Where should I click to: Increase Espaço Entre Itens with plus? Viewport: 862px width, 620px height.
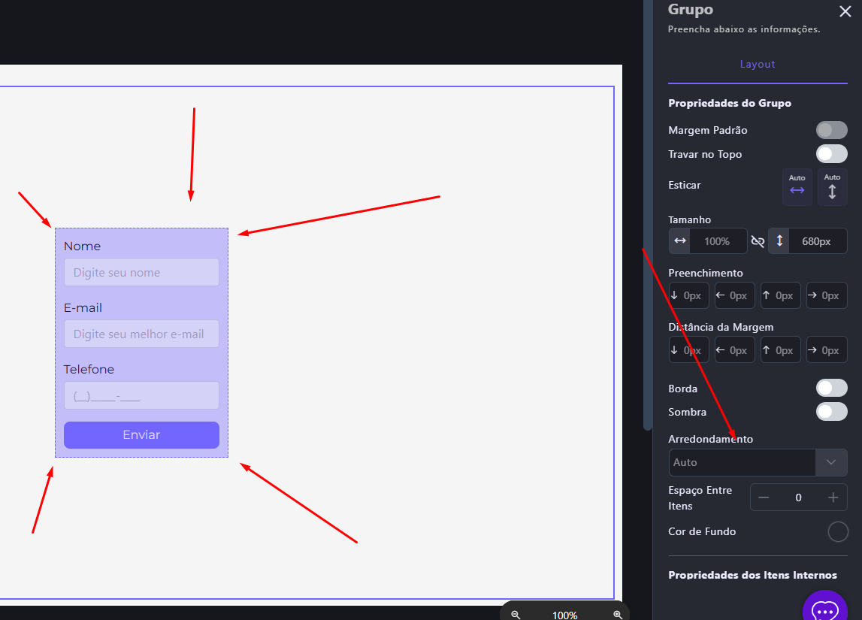pyautogui.click(x=833, y=498)
